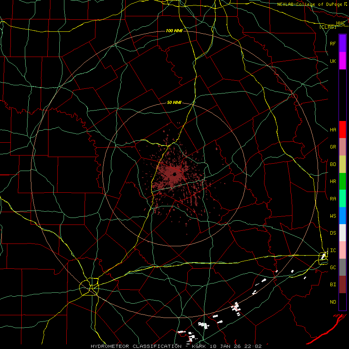Pick the HR green legend swatch

pos(342,181)
